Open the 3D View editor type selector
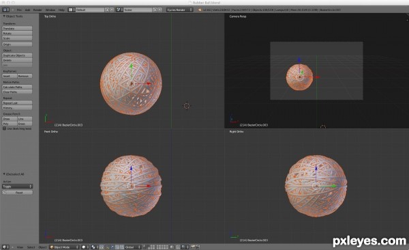The image size is (409, 250). [x=5, y=247]
